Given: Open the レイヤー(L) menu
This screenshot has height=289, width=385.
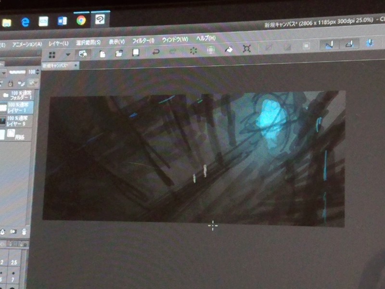Looking at the screenshot, I should (58, 43).
